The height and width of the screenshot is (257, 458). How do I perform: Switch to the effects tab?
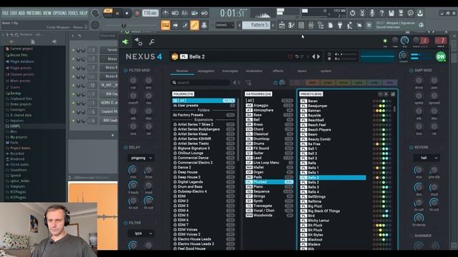278,71
